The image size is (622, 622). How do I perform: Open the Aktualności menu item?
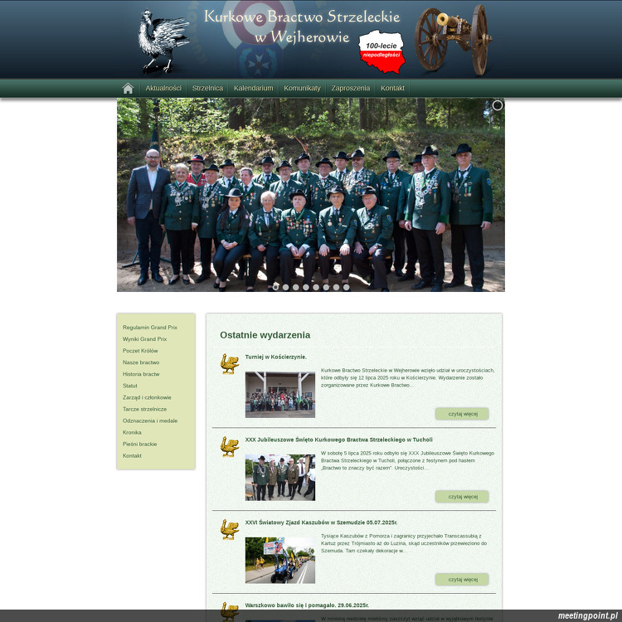point(163,88)
